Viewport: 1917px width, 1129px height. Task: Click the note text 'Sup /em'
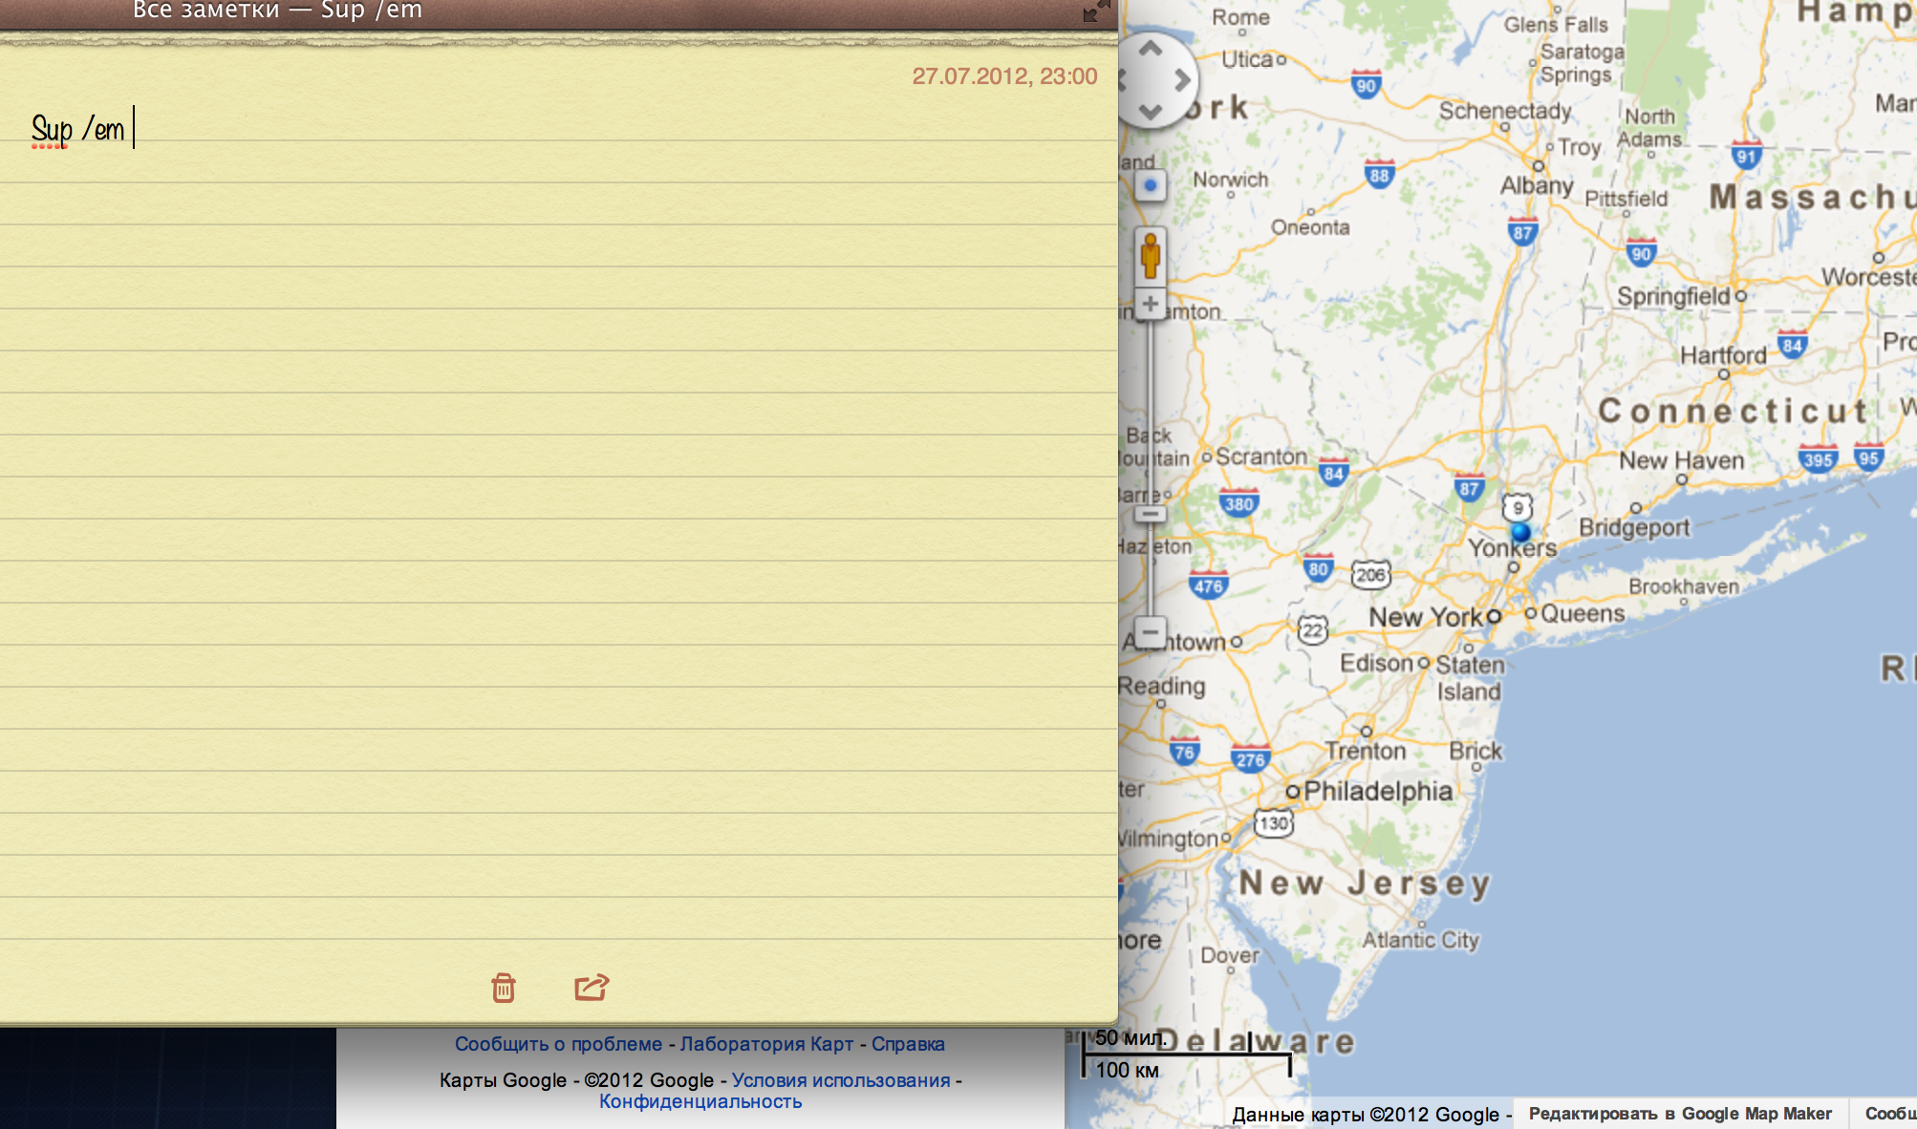(77, 129)
